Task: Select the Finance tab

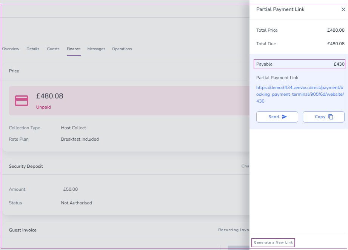Action: pos(74,49)
